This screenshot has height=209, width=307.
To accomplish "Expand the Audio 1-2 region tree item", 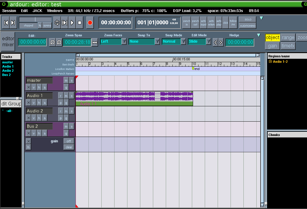I will 270,62.
